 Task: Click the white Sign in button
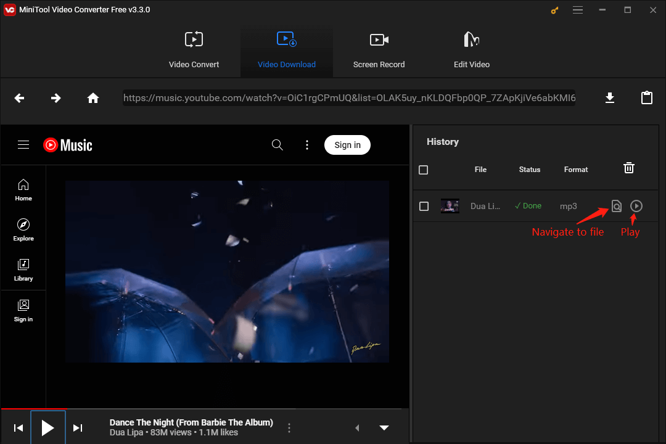click(347, 145)
